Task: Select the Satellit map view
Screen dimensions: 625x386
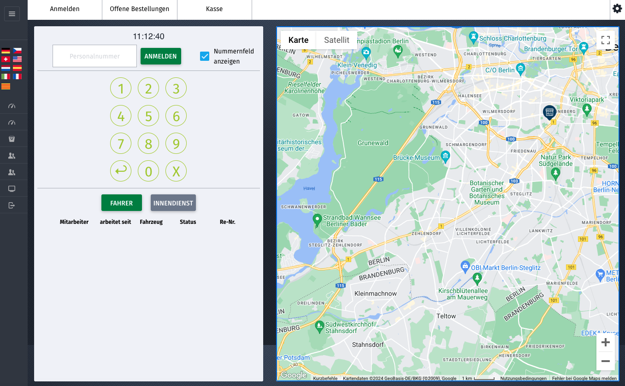Action: tap(337, 40)
